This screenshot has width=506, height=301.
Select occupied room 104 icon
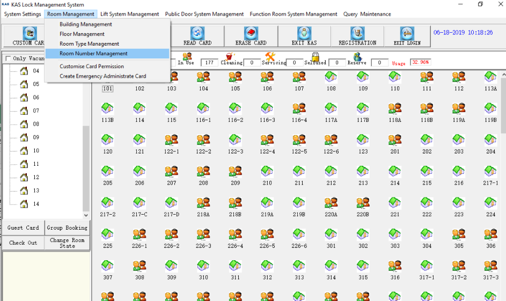coord(203,77)
